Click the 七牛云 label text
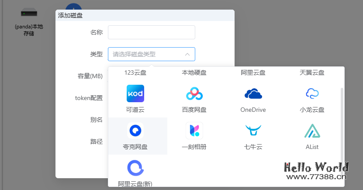Viewport: 363px width, 190px height. [253, 147]
